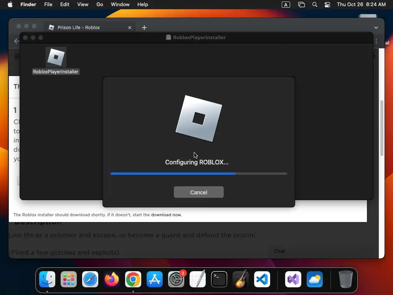Cancel the Roblox configuration dialog
Image resolution: width=393 pixels, height=295 pixels.
[x=198, y=192]
